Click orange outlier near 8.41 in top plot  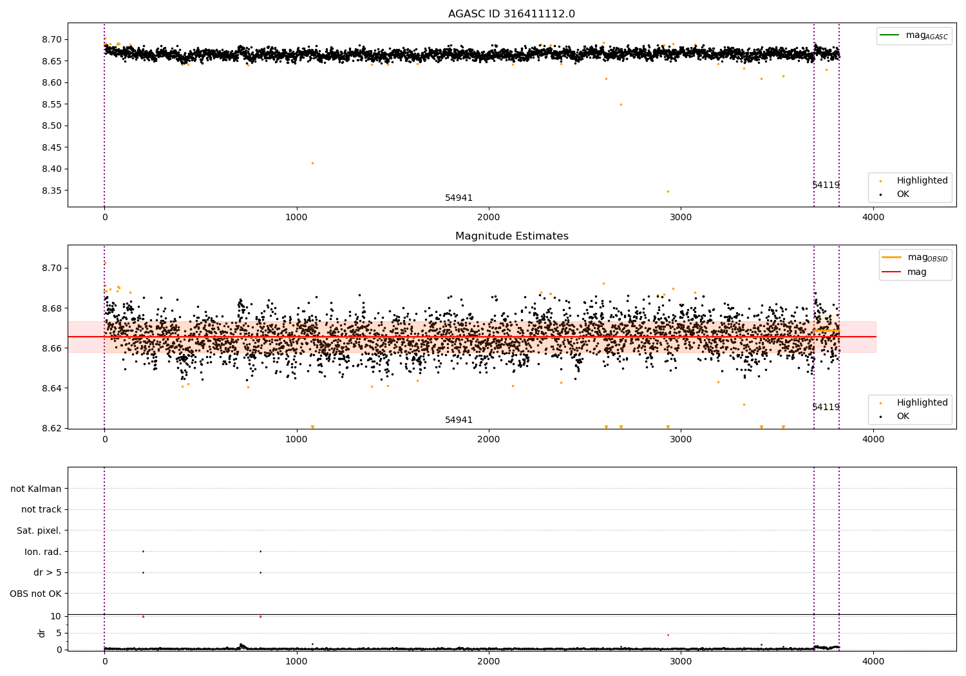pos(312,163)
